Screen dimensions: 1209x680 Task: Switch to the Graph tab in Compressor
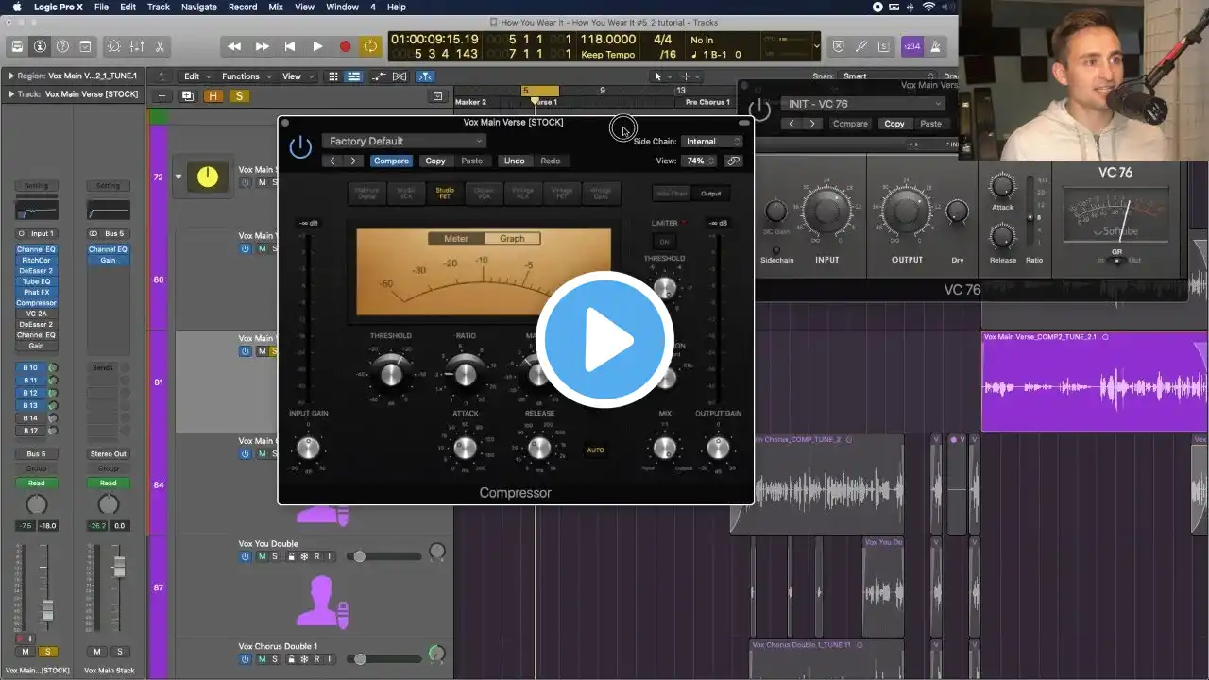(512, 239)
